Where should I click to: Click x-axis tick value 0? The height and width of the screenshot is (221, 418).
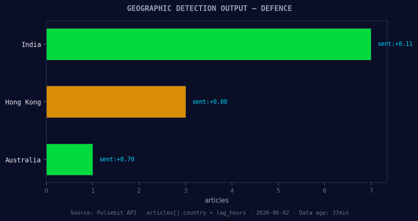(46, 191)
